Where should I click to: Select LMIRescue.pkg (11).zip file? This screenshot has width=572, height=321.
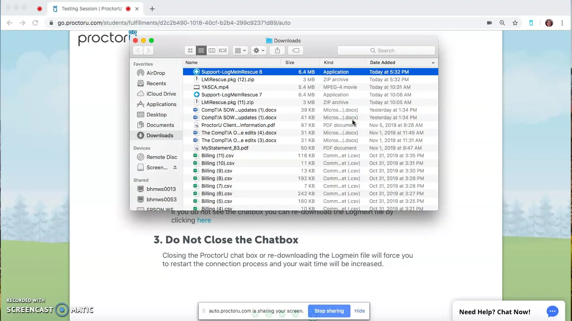pos(310,102)
